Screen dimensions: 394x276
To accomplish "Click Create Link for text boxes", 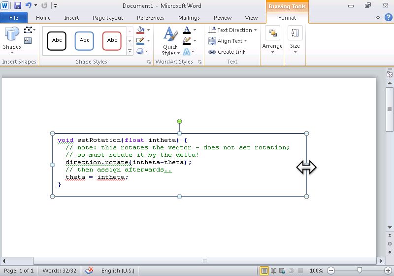I will pos(227,52).
